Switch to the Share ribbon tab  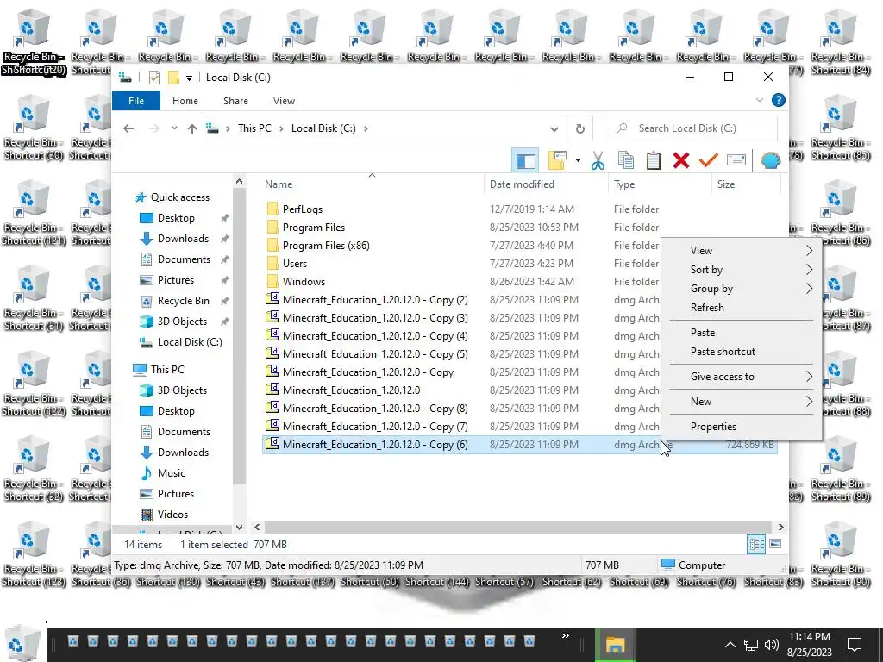pos(235,101)
